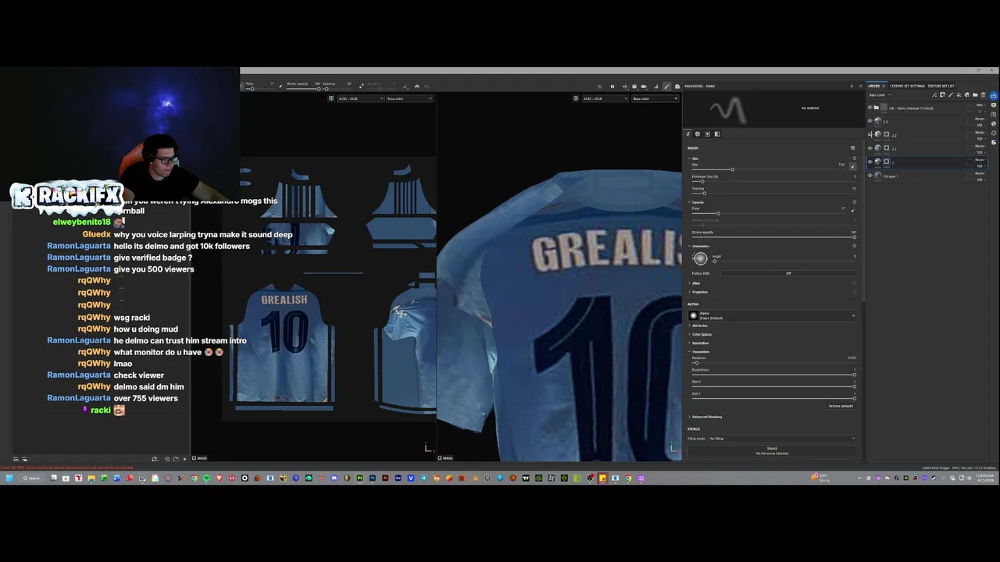Click the pause rendering icon in the toolbar

(x=612, y=87)
